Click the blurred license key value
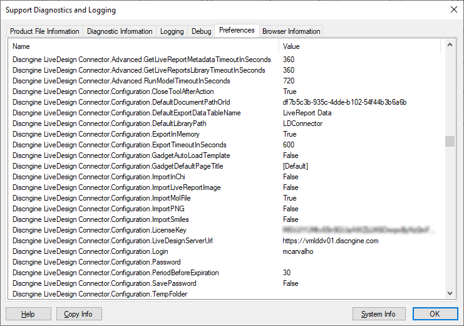 coord(359,230)
